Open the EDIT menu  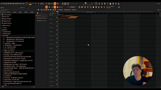click(x=4, y=3)
